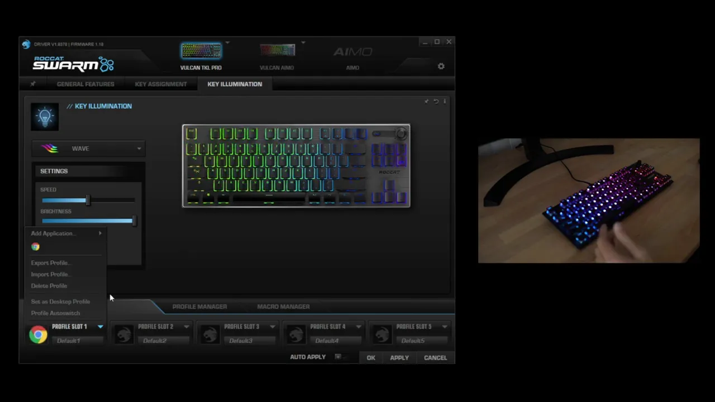The height and width of the screenshot is (402, 715).
Task: Open Vulcan AIMO device dropdown arrow
Action: click(x=303, y=42)
